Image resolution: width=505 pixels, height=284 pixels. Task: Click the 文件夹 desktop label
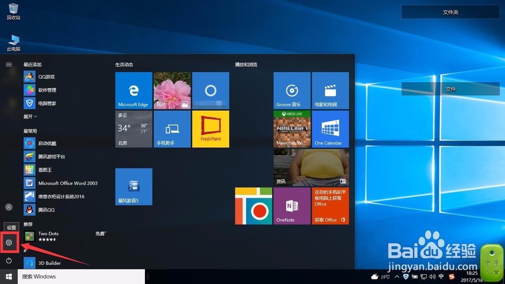450,12
